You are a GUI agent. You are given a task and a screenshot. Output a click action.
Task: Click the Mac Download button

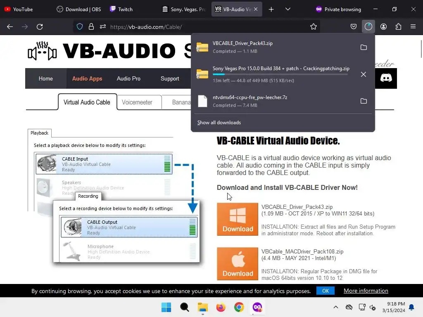point(238,264)
